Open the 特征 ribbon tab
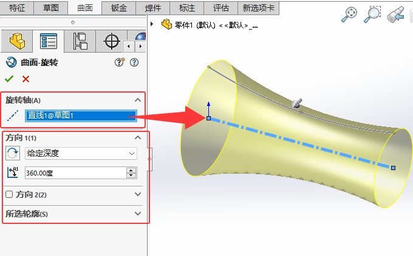Image resolution: width=413 pixels, height=256 pixels. point(17,8)
